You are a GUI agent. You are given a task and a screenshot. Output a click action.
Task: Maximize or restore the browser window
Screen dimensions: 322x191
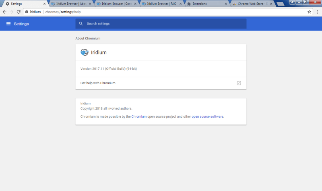(305, 2)
